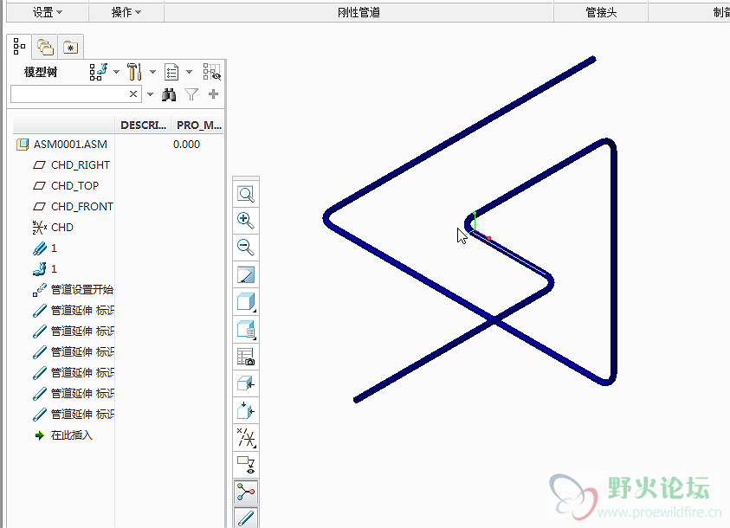This screenshot has width=730, height=528.
Task: Open the Model Tree navigator tab
Action: tap(19, 47)
